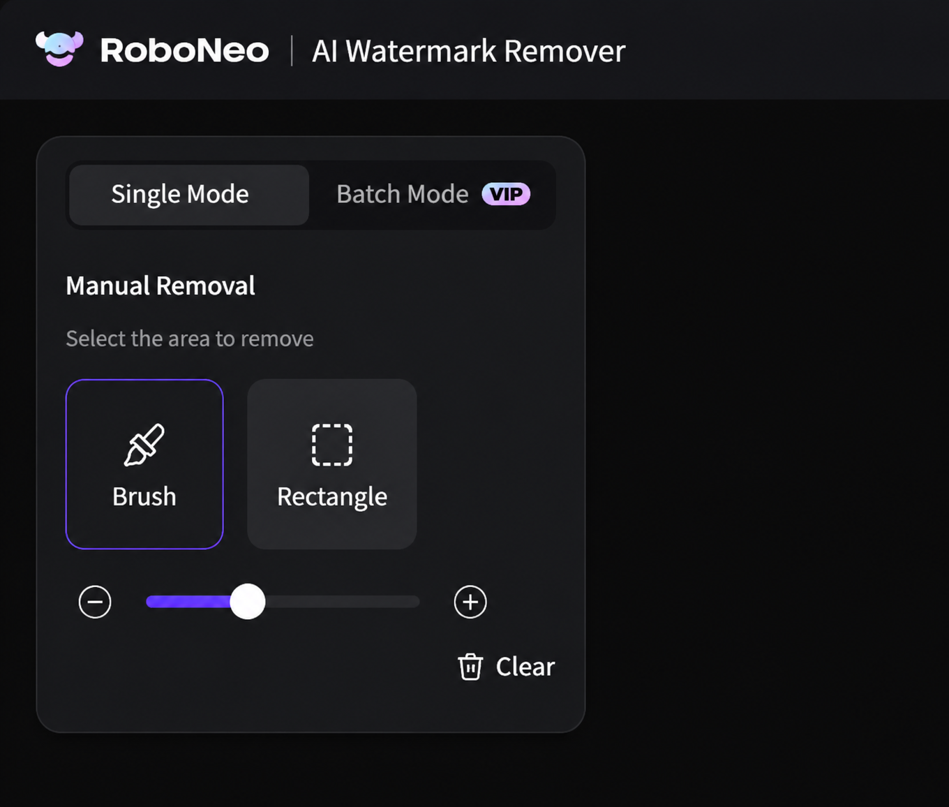
Task: Click the unfilled part of brush size track
Action: tap(343, 602)
